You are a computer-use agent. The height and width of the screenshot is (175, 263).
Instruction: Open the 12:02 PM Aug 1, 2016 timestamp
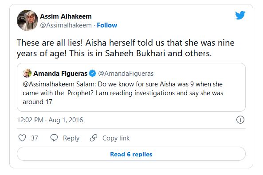pos(50,120)
